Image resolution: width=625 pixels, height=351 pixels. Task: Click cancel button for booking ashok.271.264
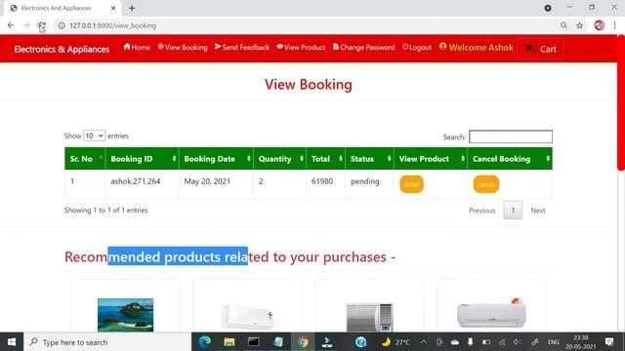point(486,184)
